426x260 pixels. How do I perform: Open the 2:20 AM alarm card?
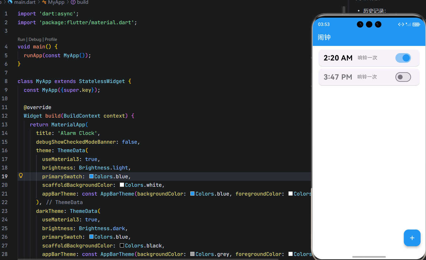click(369, 58)
